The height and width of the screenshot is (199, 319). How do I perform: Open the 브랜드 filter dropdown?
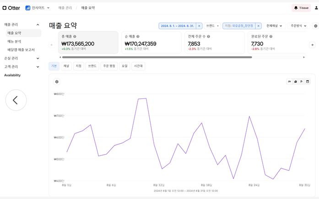point(212,26)
